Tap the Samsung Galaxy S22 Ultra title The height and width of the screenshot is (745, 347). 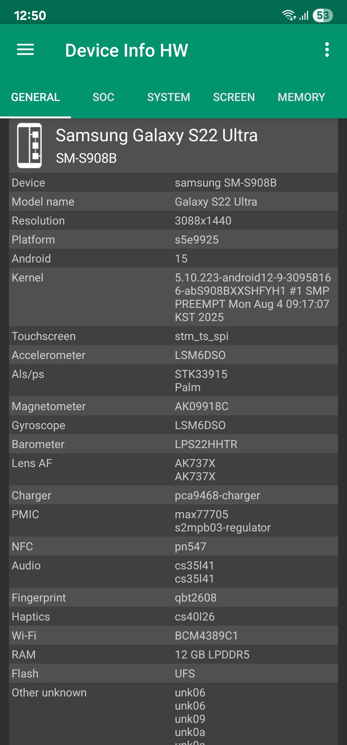pos(157,135)
